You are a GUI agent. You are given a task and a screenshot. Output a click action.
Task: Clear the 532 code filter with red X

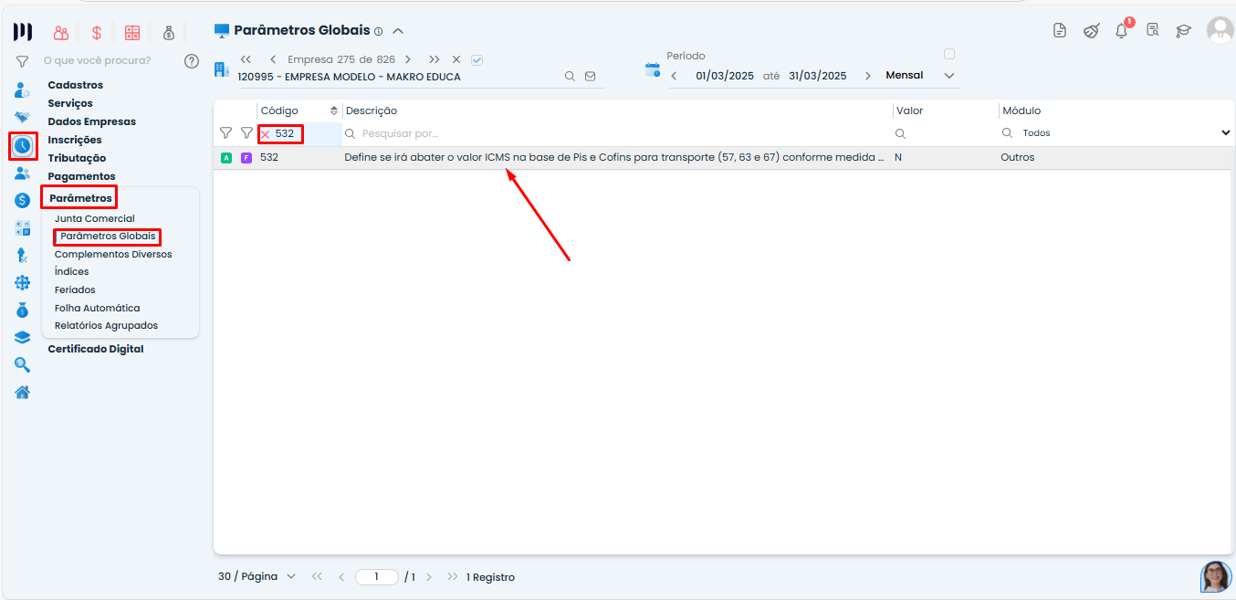(x=266, y=134)
